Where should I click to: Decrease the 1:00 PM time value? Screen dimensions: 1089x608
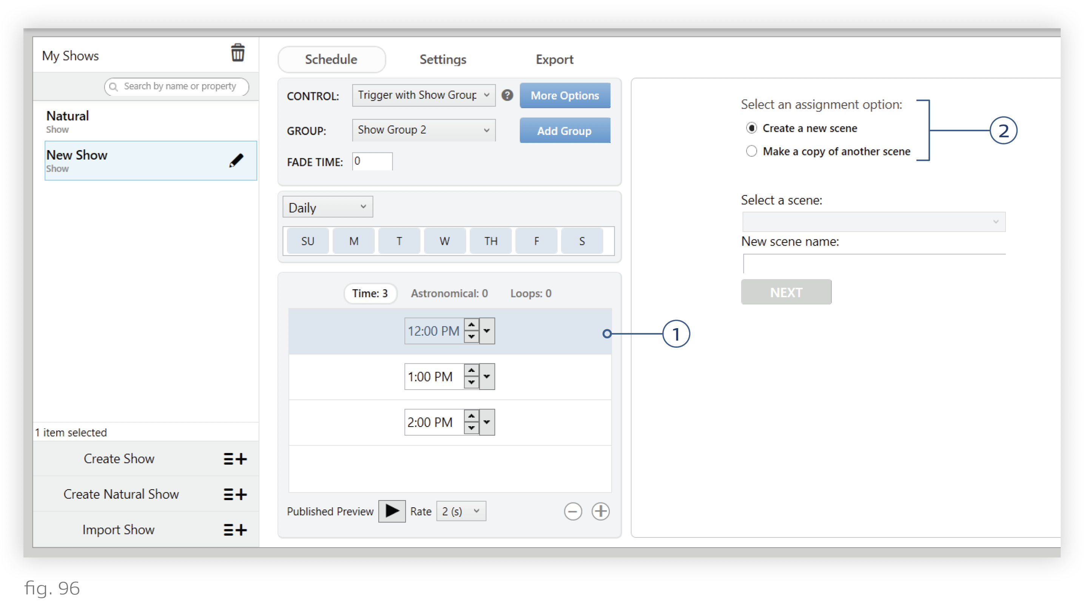point(471,382)
